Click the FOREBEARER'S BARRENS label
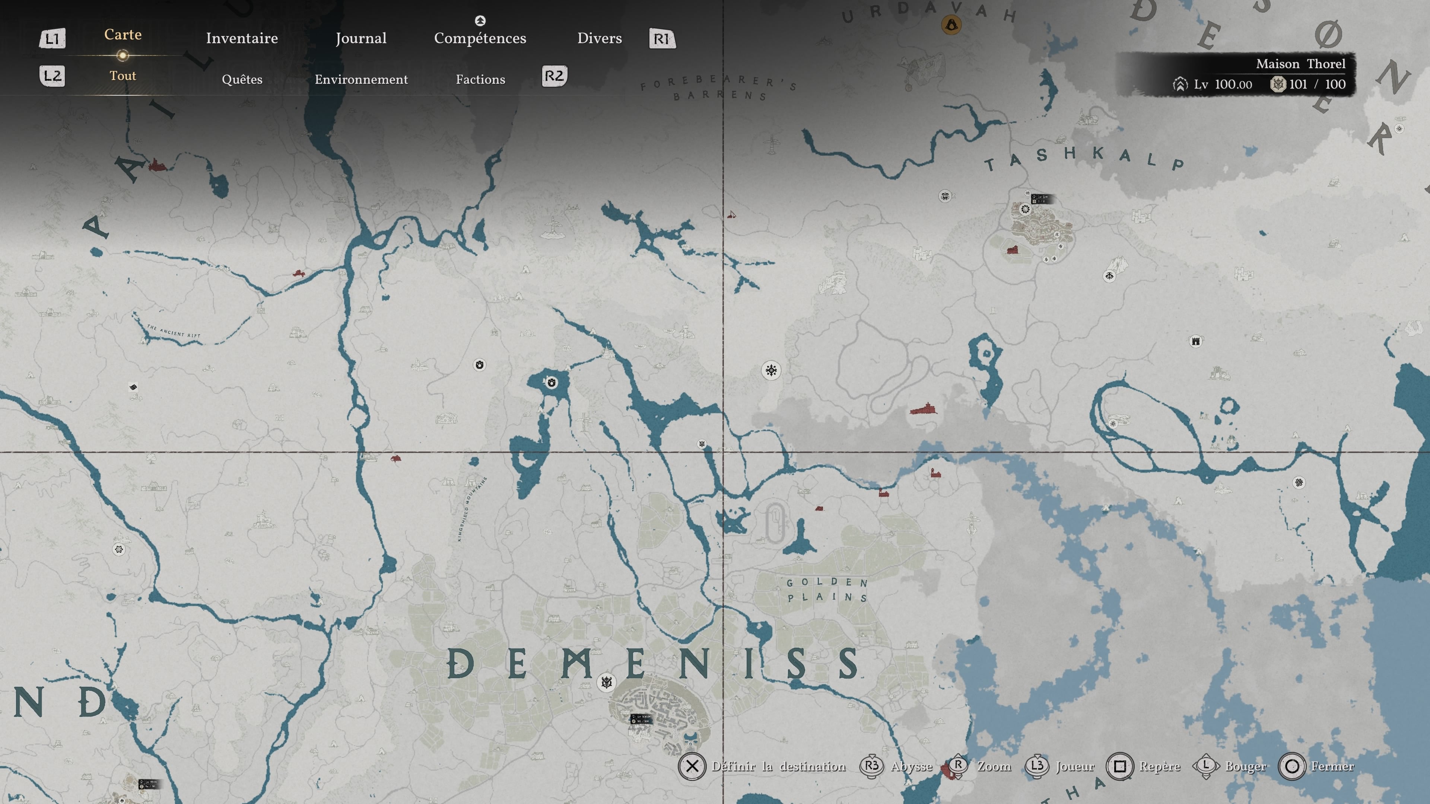This screenshot has height=804, width=1430. click(x=719, y=88)
